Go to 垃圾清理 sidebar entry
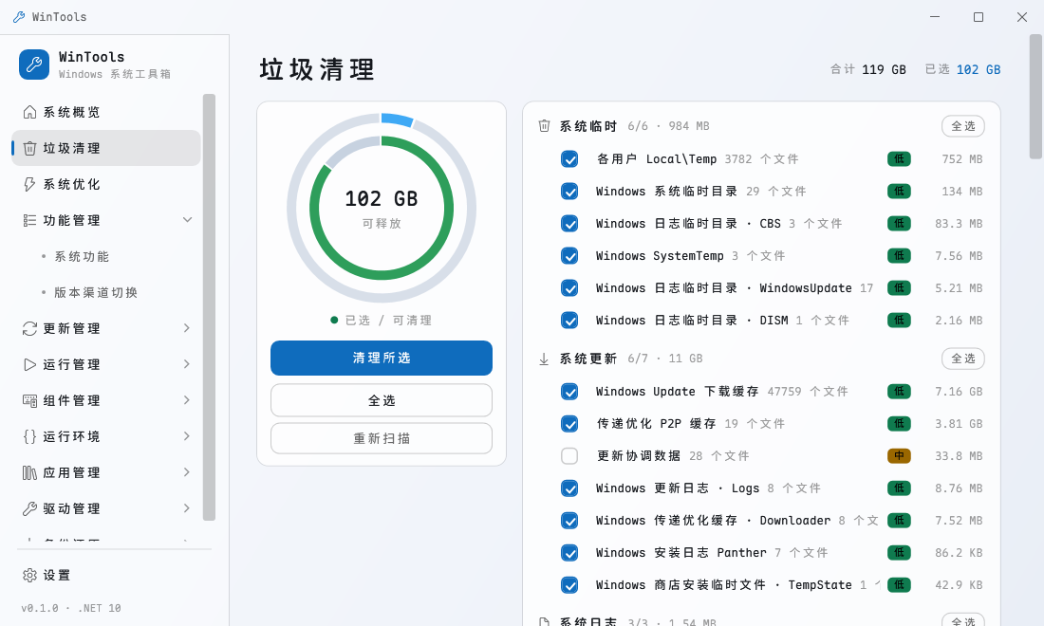 (106, 148)
